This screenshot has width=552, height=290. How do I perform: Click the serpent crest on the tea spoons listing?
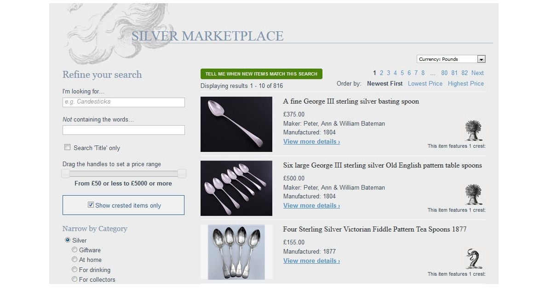click(473, 259)
